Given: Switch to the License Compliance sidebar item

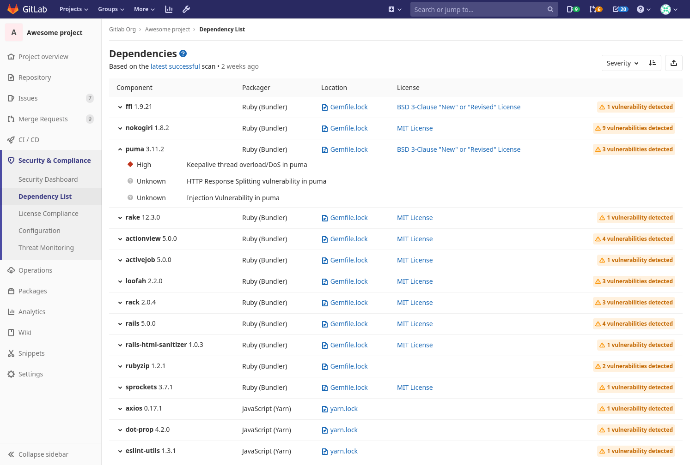Looking at the screenshot, I should (49, 214).
